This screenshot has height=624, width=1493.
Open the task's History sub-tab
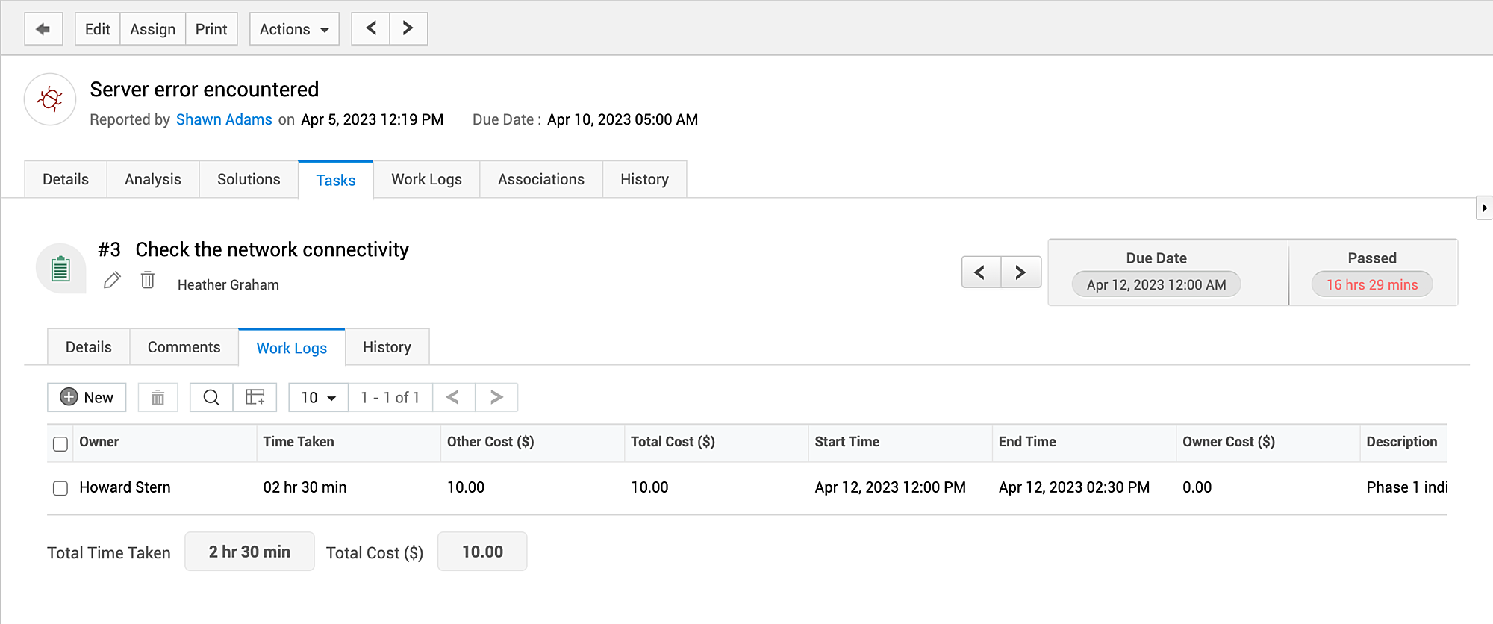tap(387, 347)
